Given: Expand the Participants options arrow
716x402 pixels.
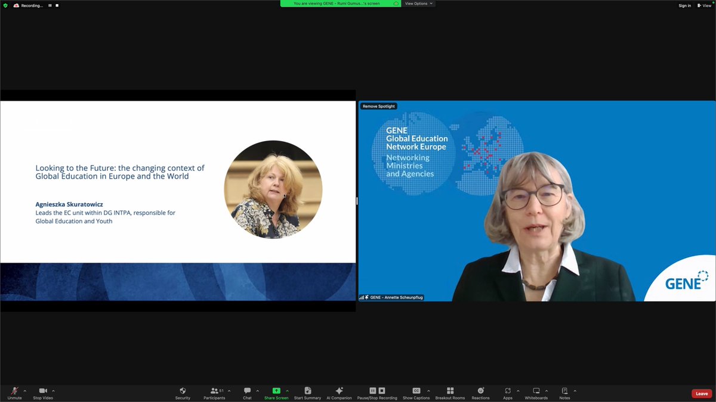Looking at the screenshot, I should (229, 391).
